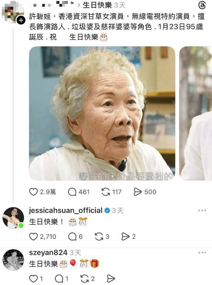Repost jessicahsuan_official's reply showing 3

coord(99,237)
